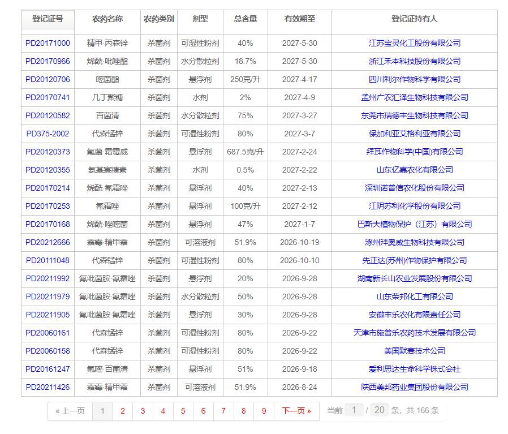Open registration PD20211992
Screen dimensions: 508x434
(x=48, y=279)
